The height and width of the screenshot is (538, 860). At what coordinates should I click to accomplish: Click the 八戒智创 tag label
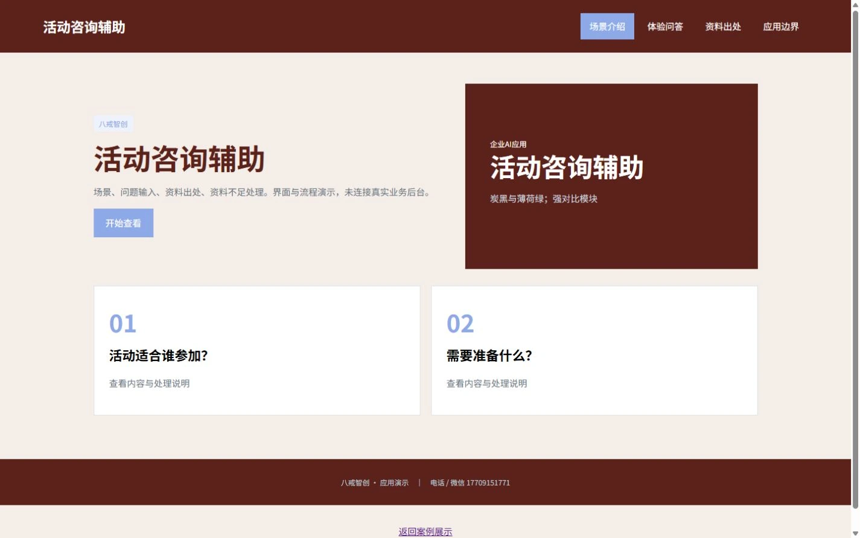click(113, 124)
